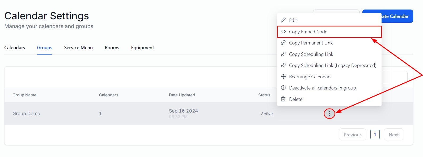Select page 1 in pagination

(x=375, y=134)
